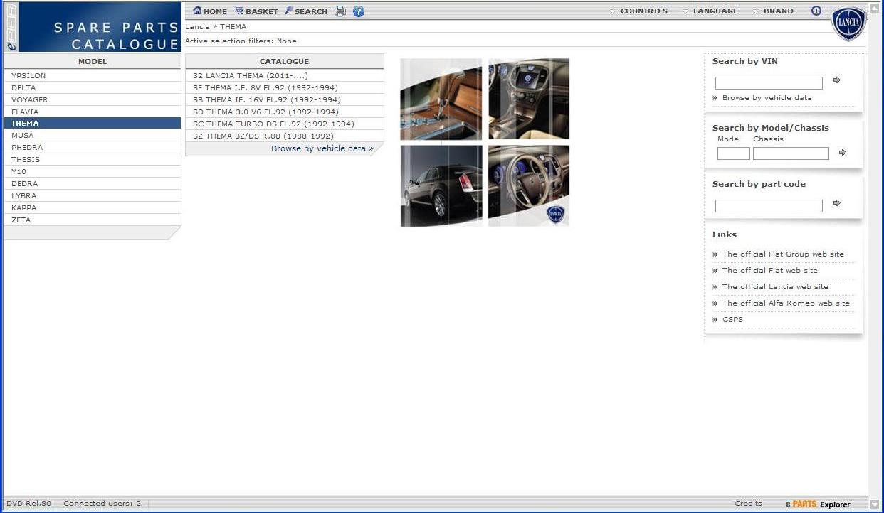
Task: Select the MUSA model
Action: (x=93, y=135)
